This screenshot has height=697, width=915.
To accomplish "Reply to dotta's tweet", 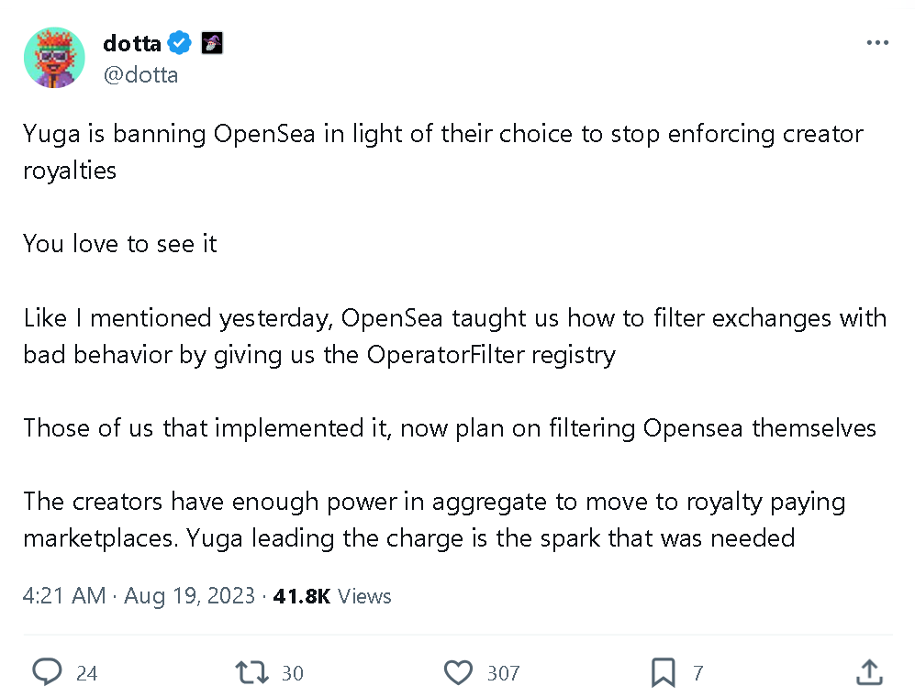I will click(47, 672).
